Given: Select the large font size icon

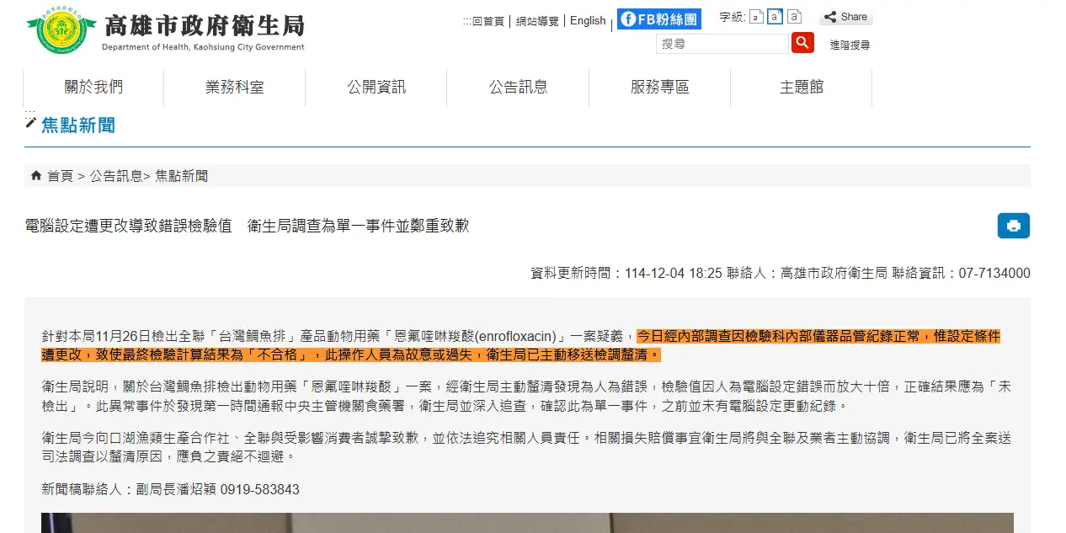Looking at the screenshot, I should point(793,17).
